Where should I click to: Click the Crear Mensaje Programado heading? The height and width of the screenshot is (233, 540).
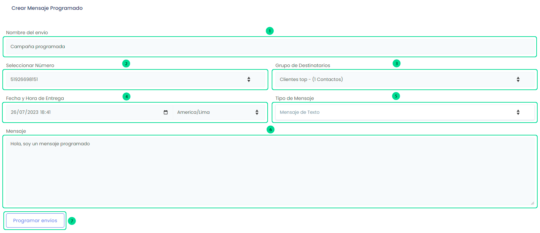tap(47, 8)
